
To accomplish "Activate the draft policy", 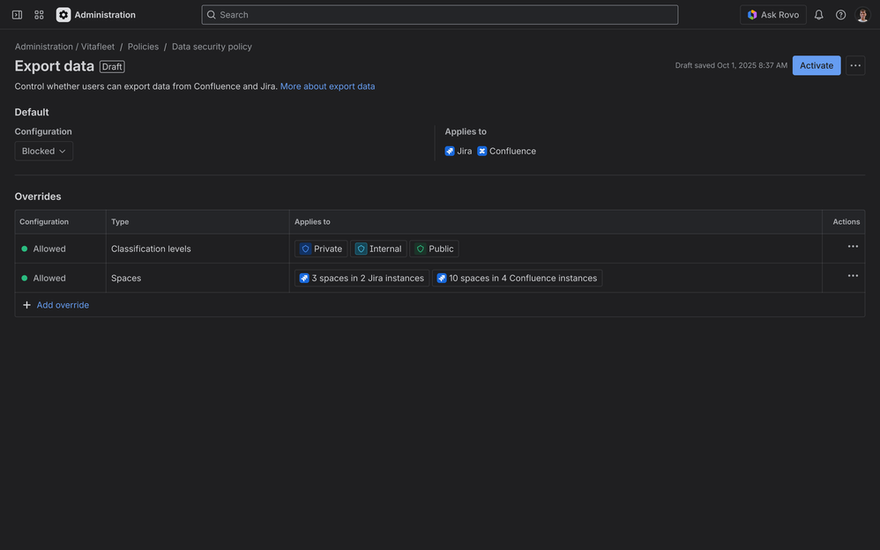I will [x=816, y=65].
